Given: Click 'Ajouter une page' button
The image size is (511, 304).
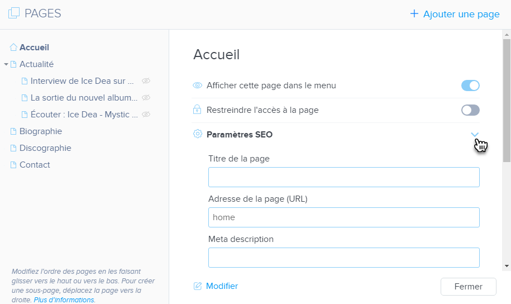Looking at the screenshot, I should click(x=455, y=14).
